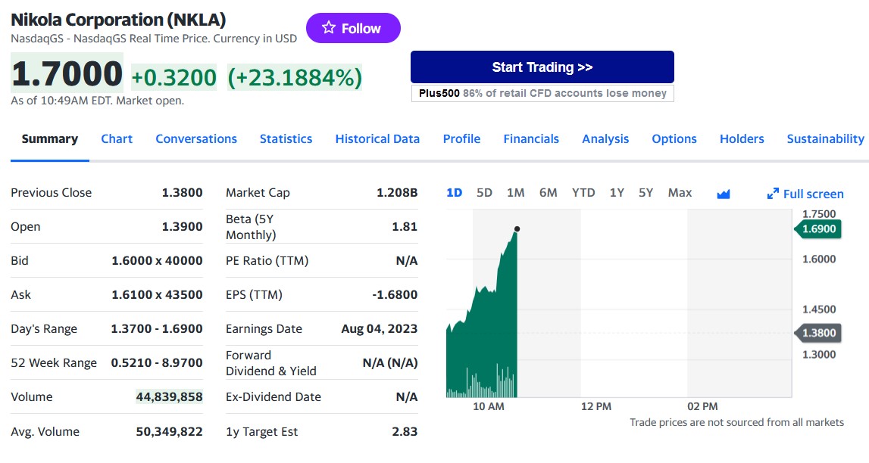Viewport: 869px width, 463px height.
Task: Click the percent change (+23.1884%)
Action: pyautogui.click(x=295, y=77)
